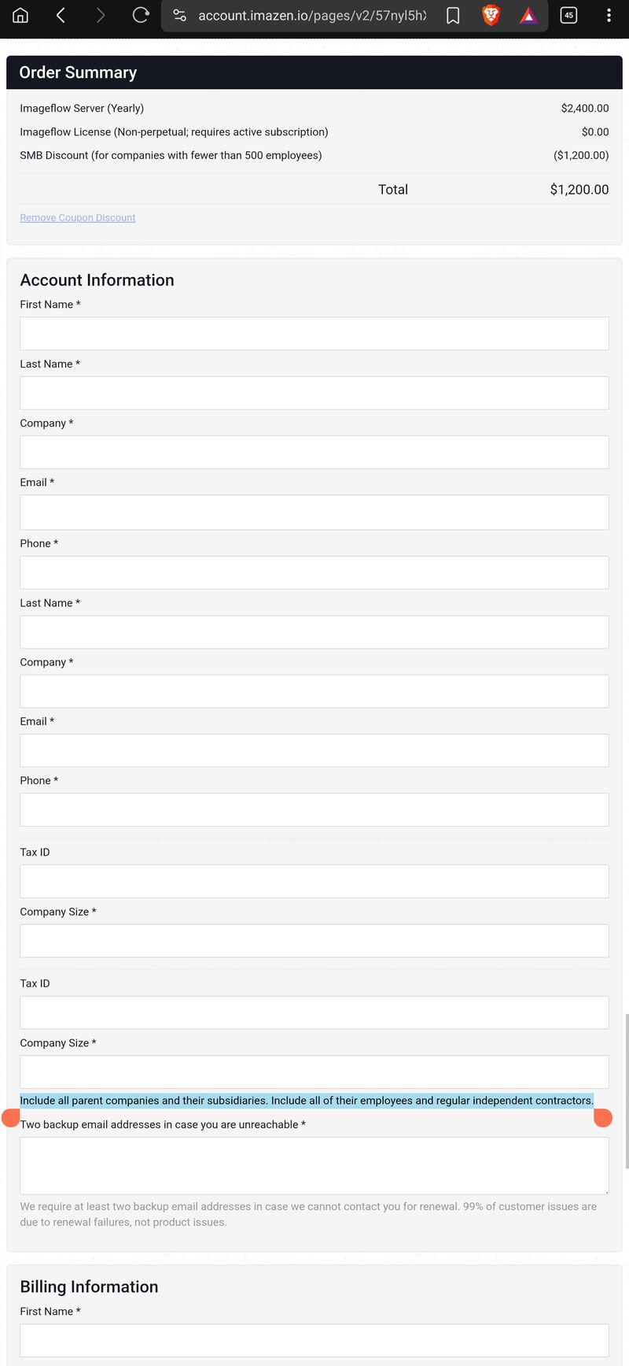Screen dimensions: 629x1366
Task: Click the Remove Coupon Discount link
Action: [77, 217]
